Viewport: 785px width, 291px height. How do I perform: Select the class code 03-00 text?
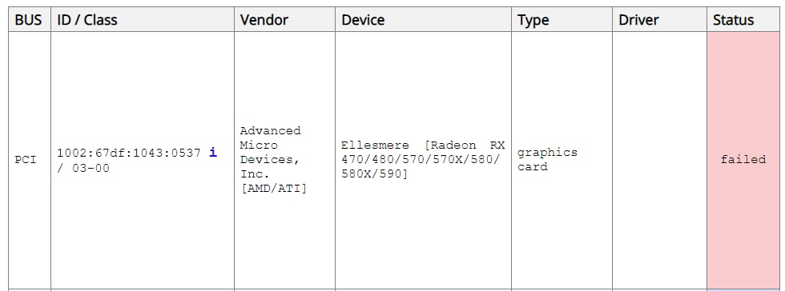coord(91,168)
